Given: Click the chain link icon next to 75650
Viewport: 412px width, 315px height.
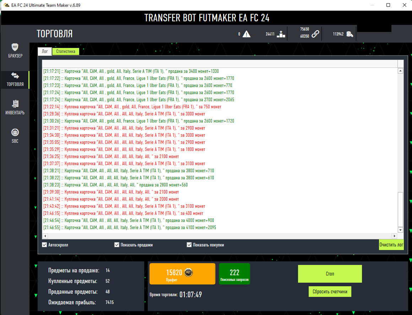Looking at the screenshot, I should (315, 34).
